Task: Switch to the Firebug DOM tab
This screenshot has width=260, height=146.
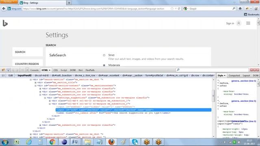Action: [73, 70]
